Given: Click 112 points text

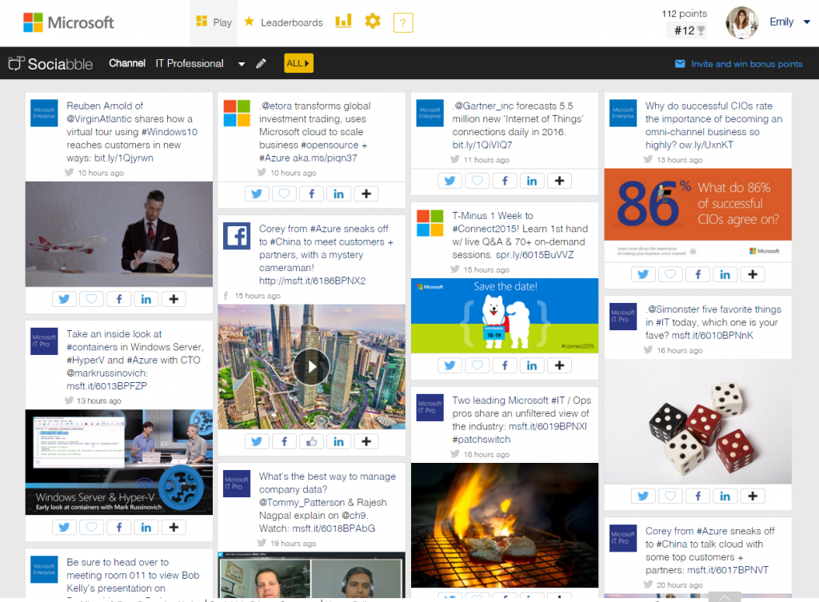Looking at the screenshot, I should pos(685,14).
